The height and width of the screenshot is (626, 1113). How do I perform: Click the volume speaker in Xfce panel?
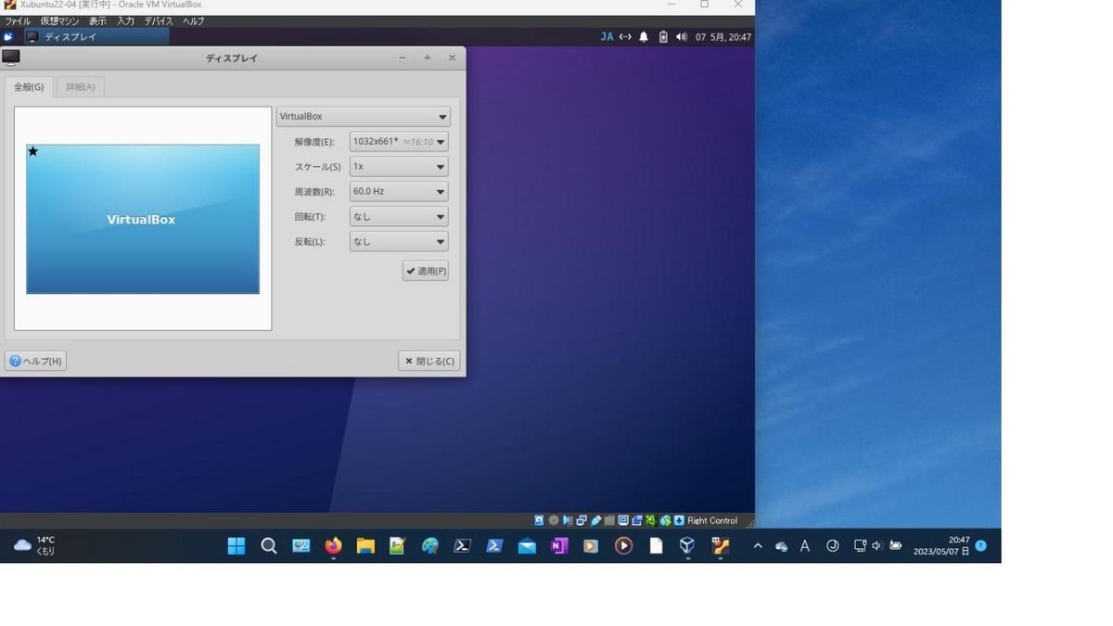(x=682, y=37)
